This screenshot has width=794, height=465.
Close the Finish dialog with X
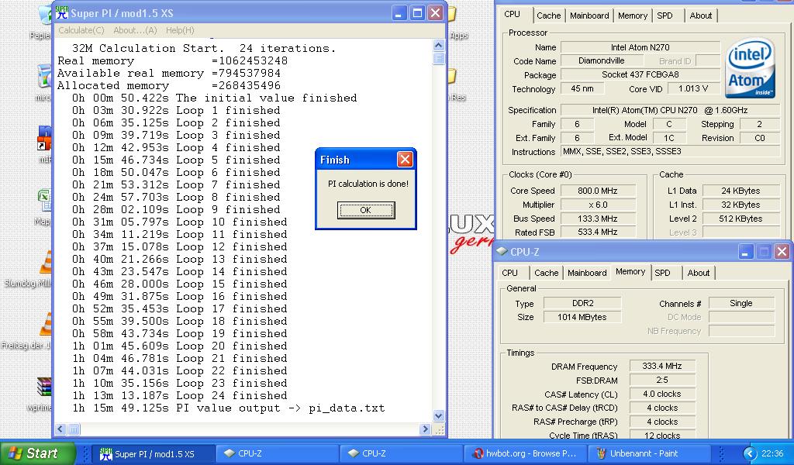405,160
